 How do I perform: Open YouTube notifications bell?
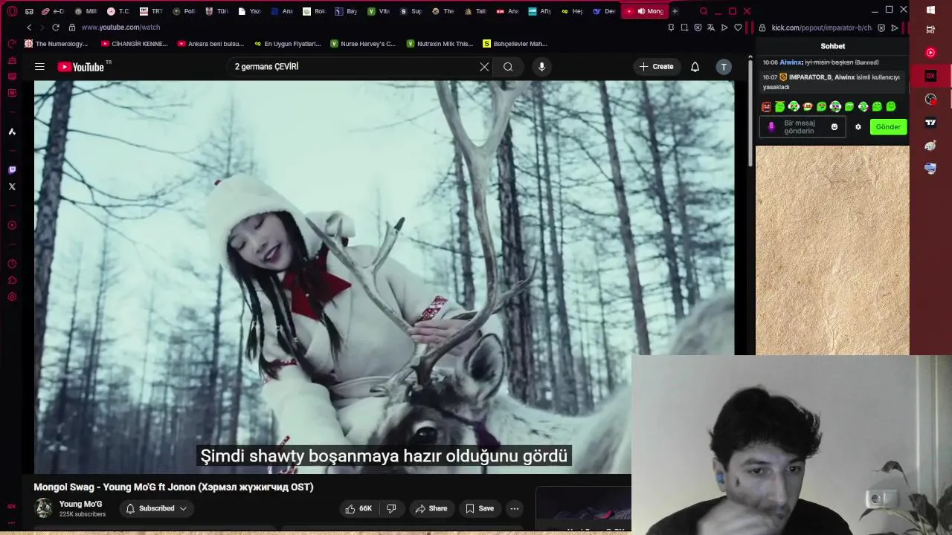point(695,67)
